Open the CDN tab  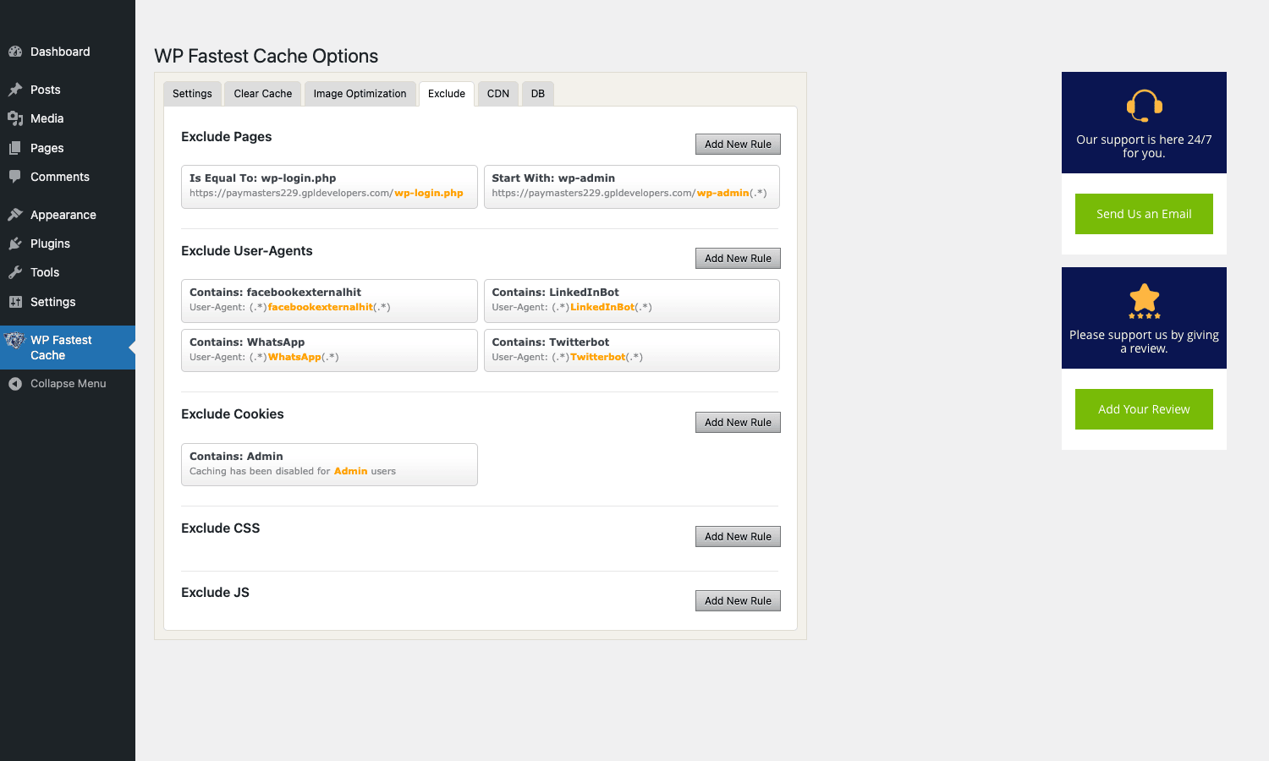pyautogui.click(x=498, y=94)
